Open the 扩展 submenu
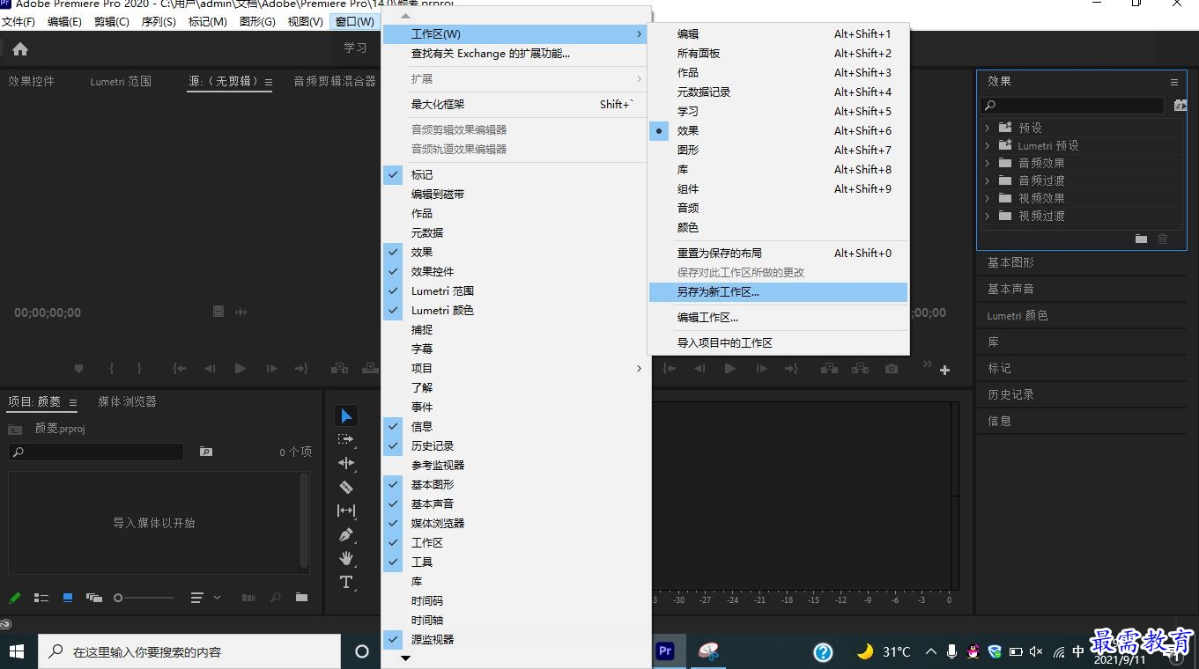Screen dimensions: 1199x669 [516, 79]
